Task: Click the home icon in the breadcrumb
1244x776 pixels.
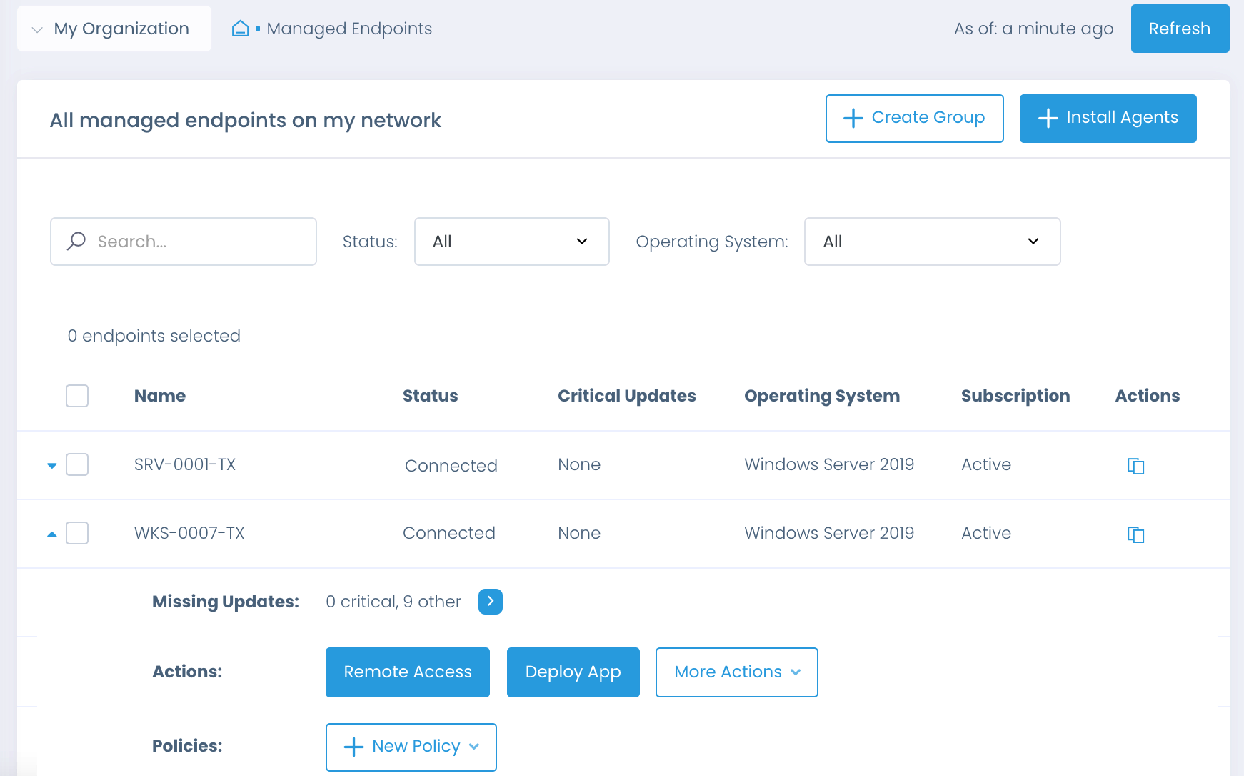Action: pos(240,28)
